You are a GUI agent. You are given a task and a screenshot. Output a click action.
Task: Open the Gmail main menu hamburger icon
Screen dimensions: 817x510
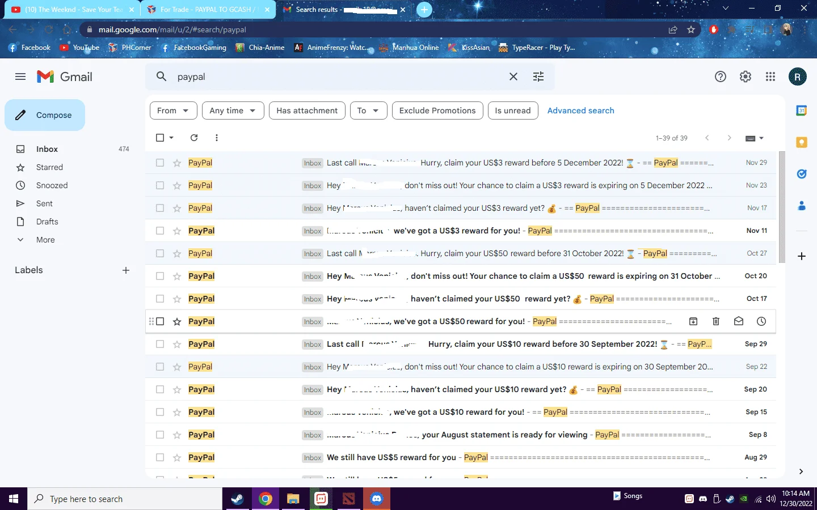(20, 76)
